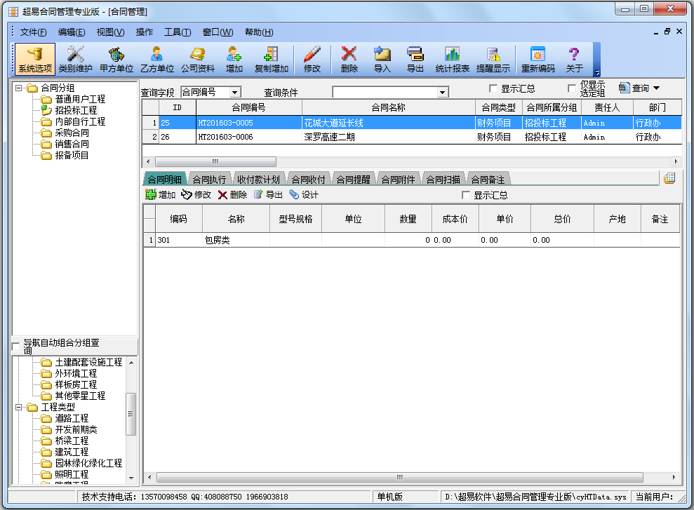This screenshot has width=694, height=510.
Task: Switch to the 合同提醒 tab
Action: pyautogui.click(x=353, y=179)
